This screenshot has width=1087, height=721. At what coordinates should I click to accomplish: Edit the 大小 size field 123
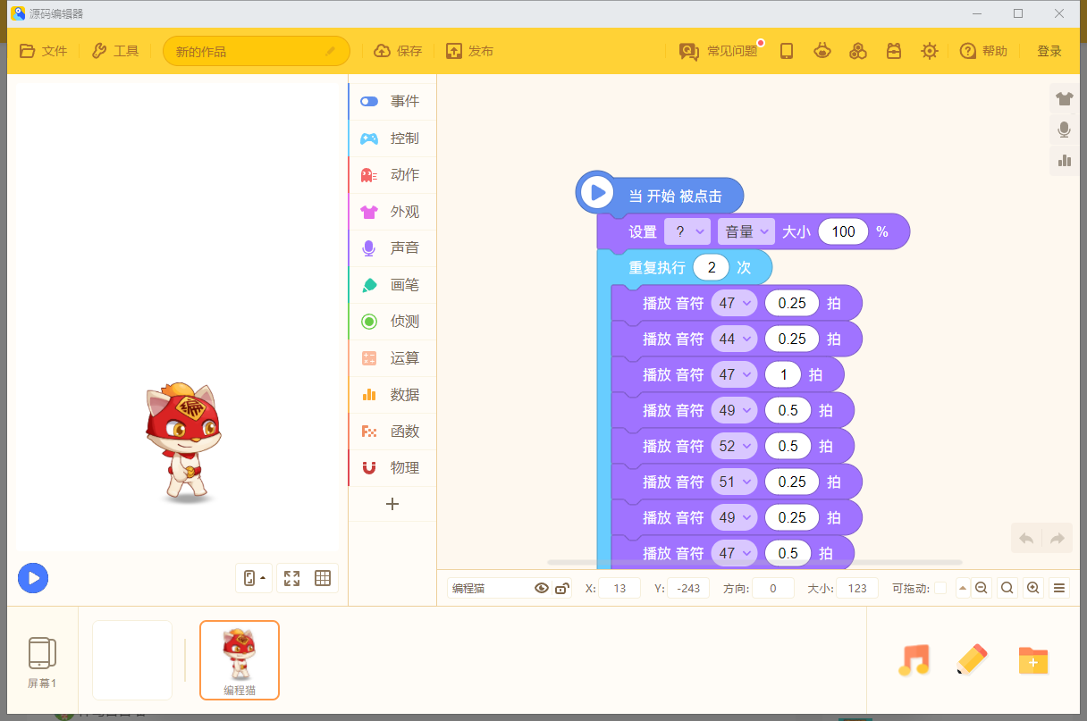(x=857, y=588)
